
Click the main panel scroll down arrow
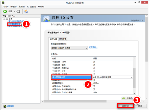(146, 99)
